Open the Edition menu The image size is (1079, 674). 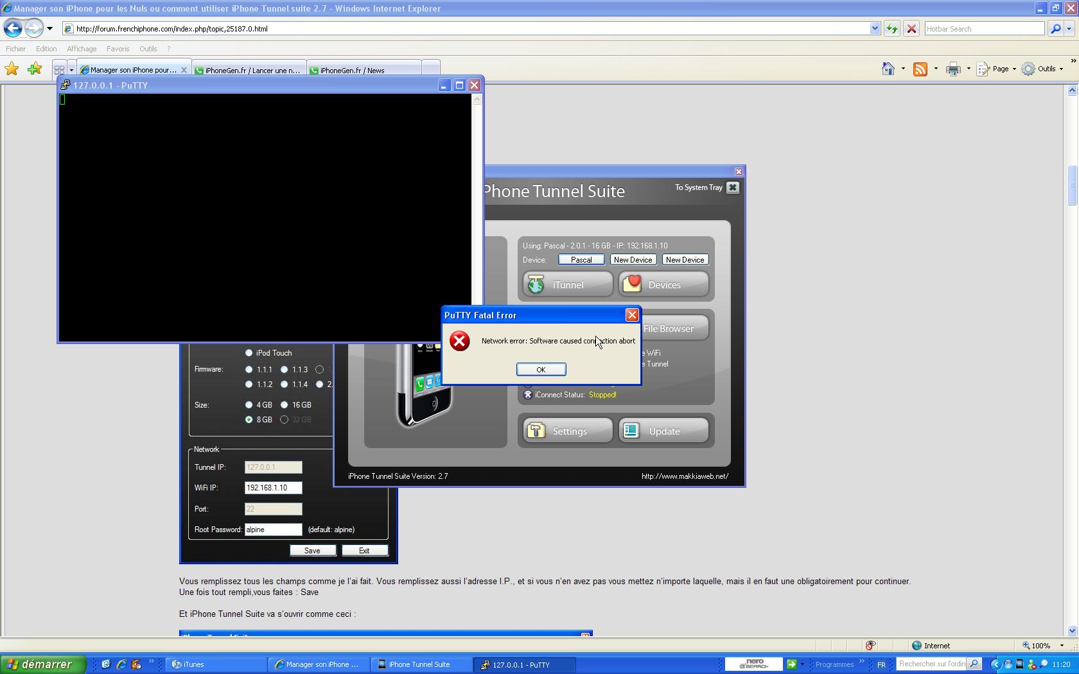[x=46, y=49]
